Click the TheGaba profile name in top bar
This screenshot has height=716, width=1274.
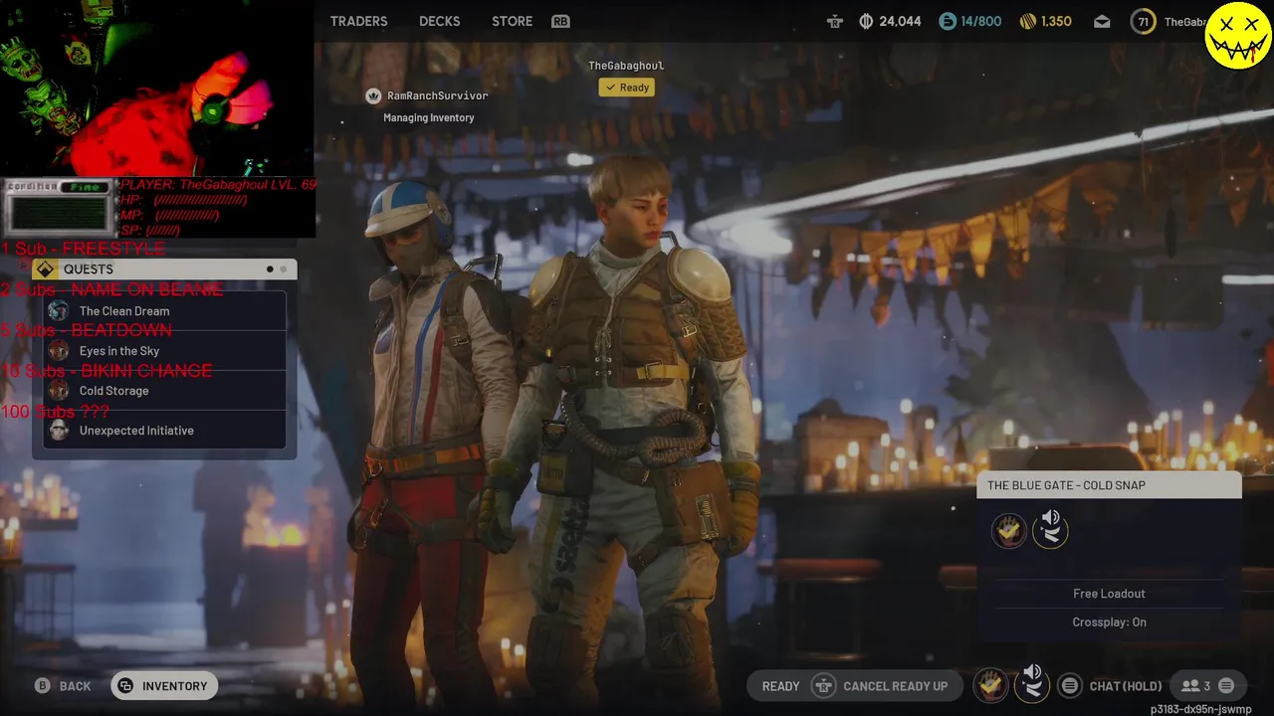point(1184,22)
